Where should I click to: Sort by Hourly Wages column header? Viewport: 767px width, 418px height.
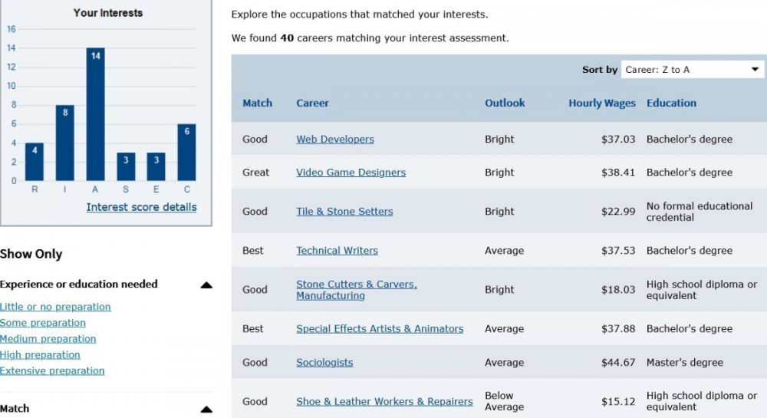601,103
